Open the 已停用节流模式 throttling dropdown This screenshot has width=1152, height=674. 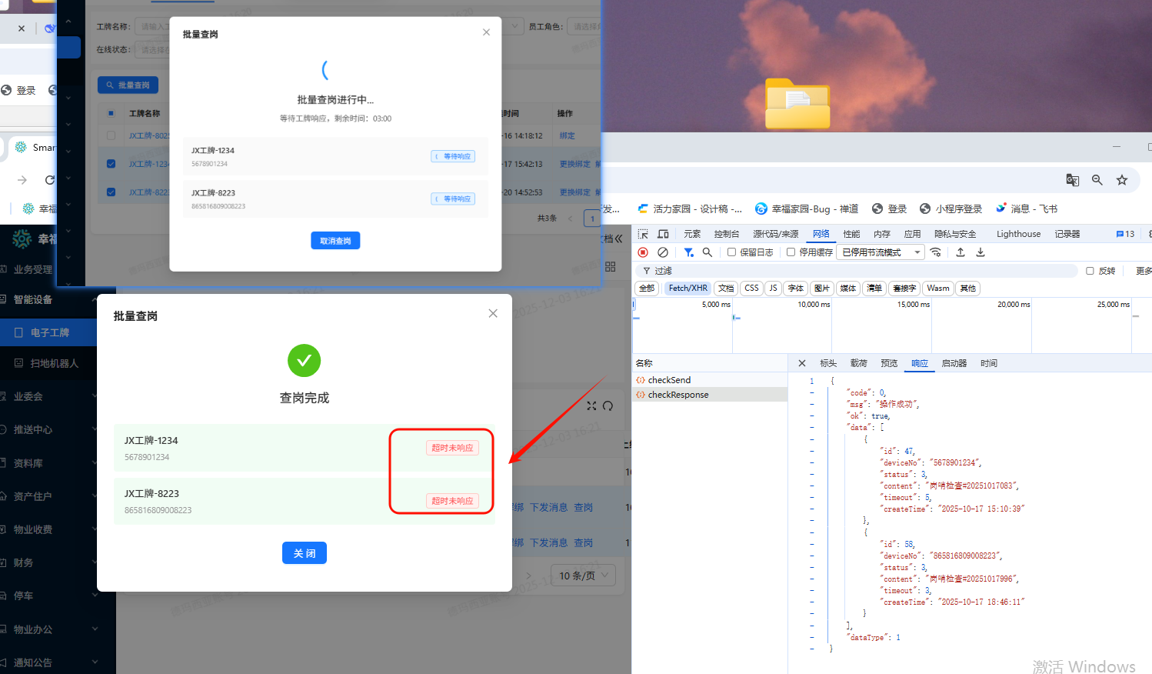coord(881,252)
